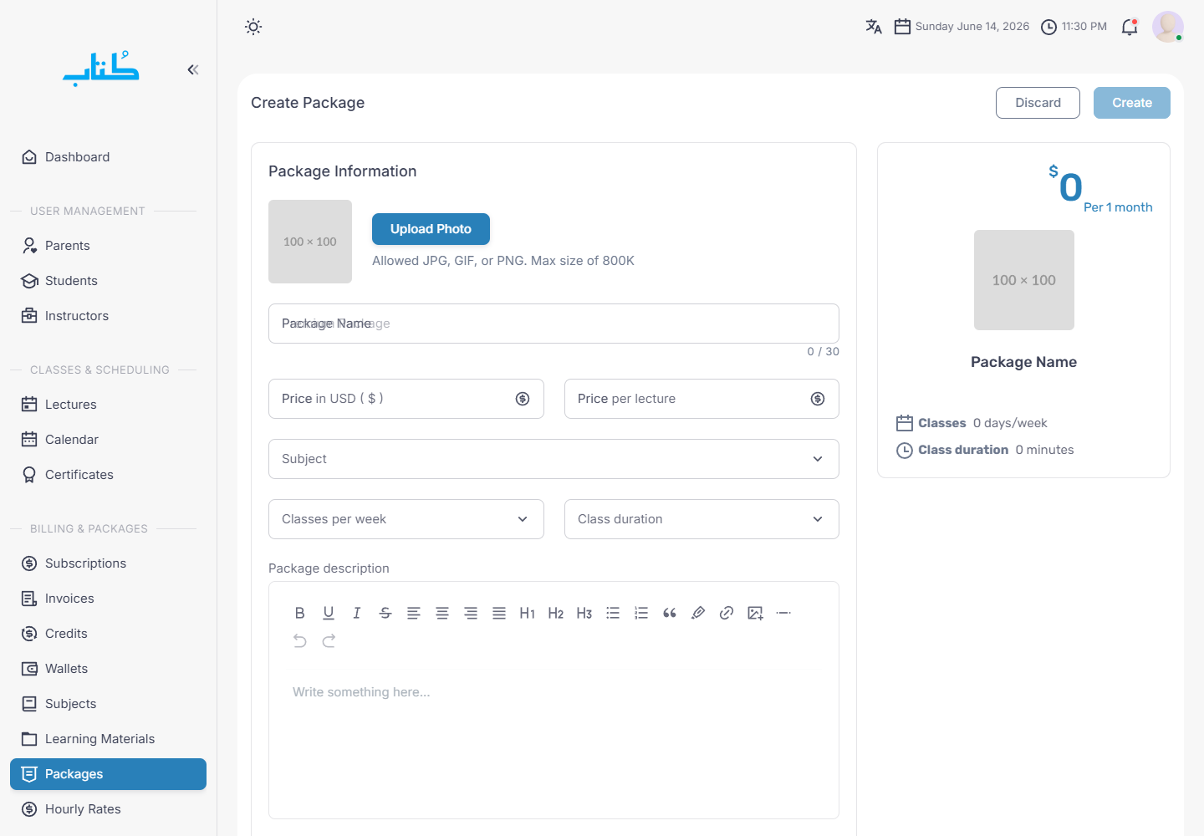Click the preview card image placeholder

pos(1024,280)
